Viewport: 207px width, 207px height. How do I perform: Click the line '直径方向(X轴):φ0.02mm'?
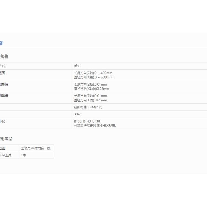pyautogui.click(x=91, y=89)
